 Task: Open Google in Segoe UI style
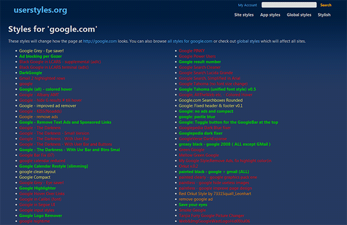(37, 205)
